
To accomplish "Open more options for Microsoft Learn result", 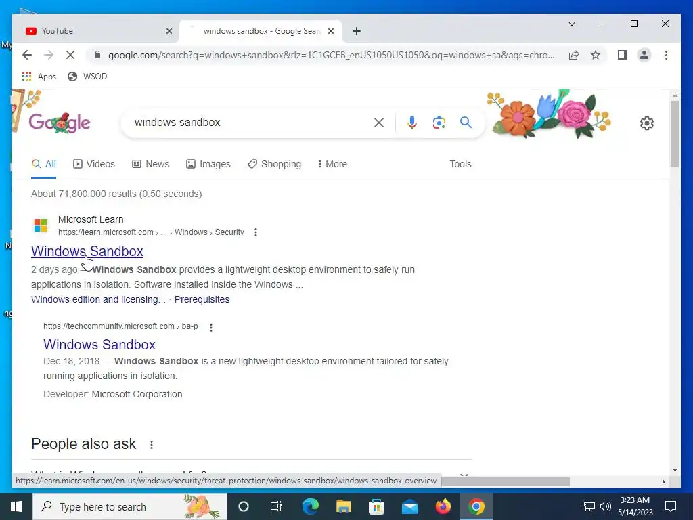I will click(255, 232).
